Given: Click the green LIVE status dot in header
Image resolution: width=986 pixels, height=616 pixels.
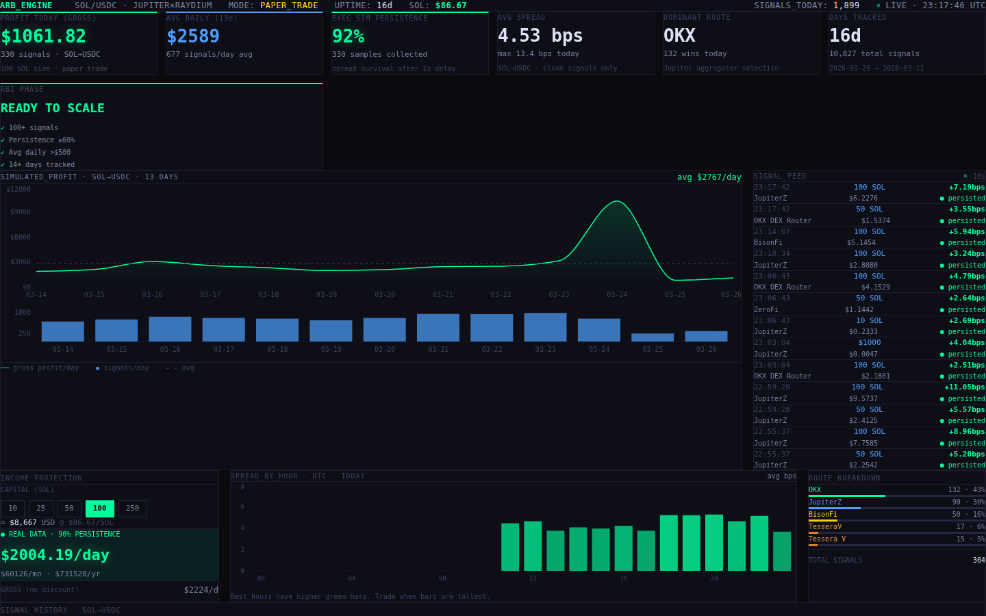Looking at the screenshot, I should click(x=878, y=5).
